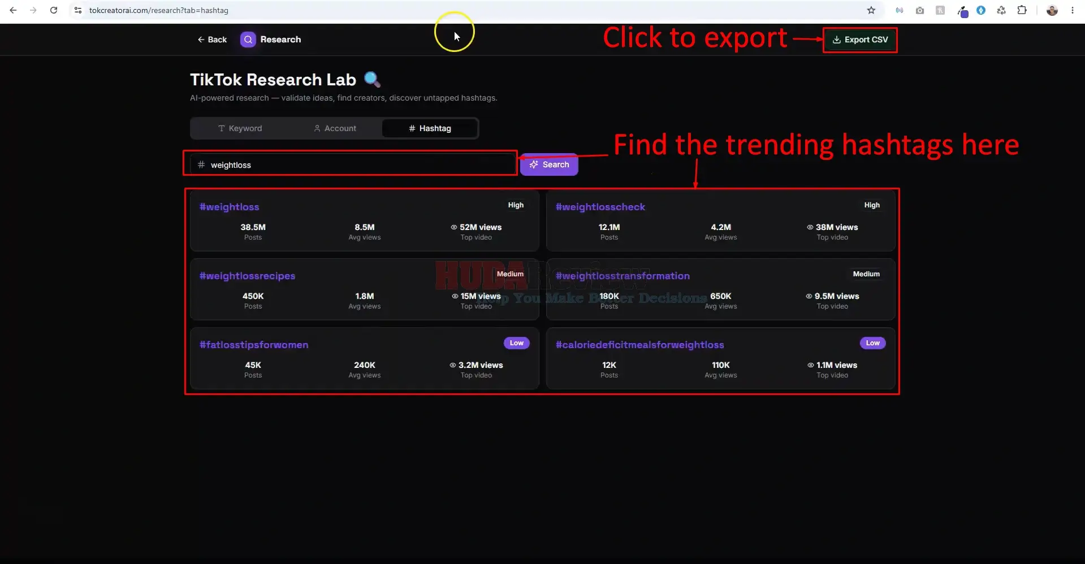This screenshot has height=564, width=1085.
Task: Switch to the Account tab
Action: pyautogui.click(x=335, y=128)
